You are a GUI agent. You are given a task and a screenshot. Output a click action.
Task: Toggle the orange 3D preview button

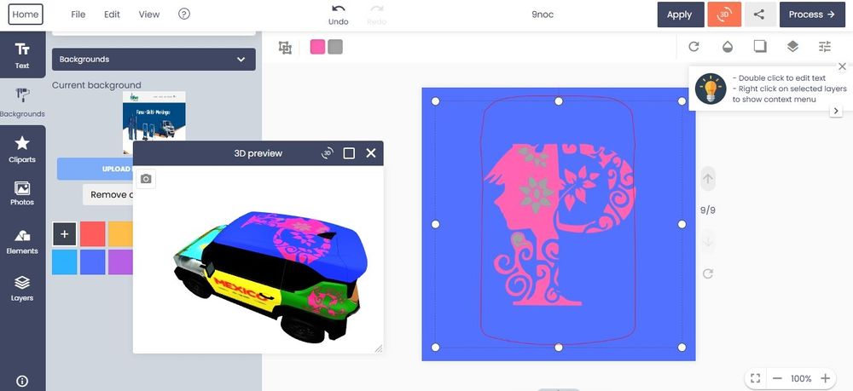pos(723,14)
